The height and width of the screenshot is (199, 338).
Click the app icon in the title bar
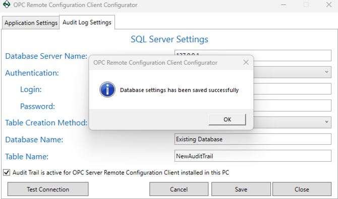[7, 5]
